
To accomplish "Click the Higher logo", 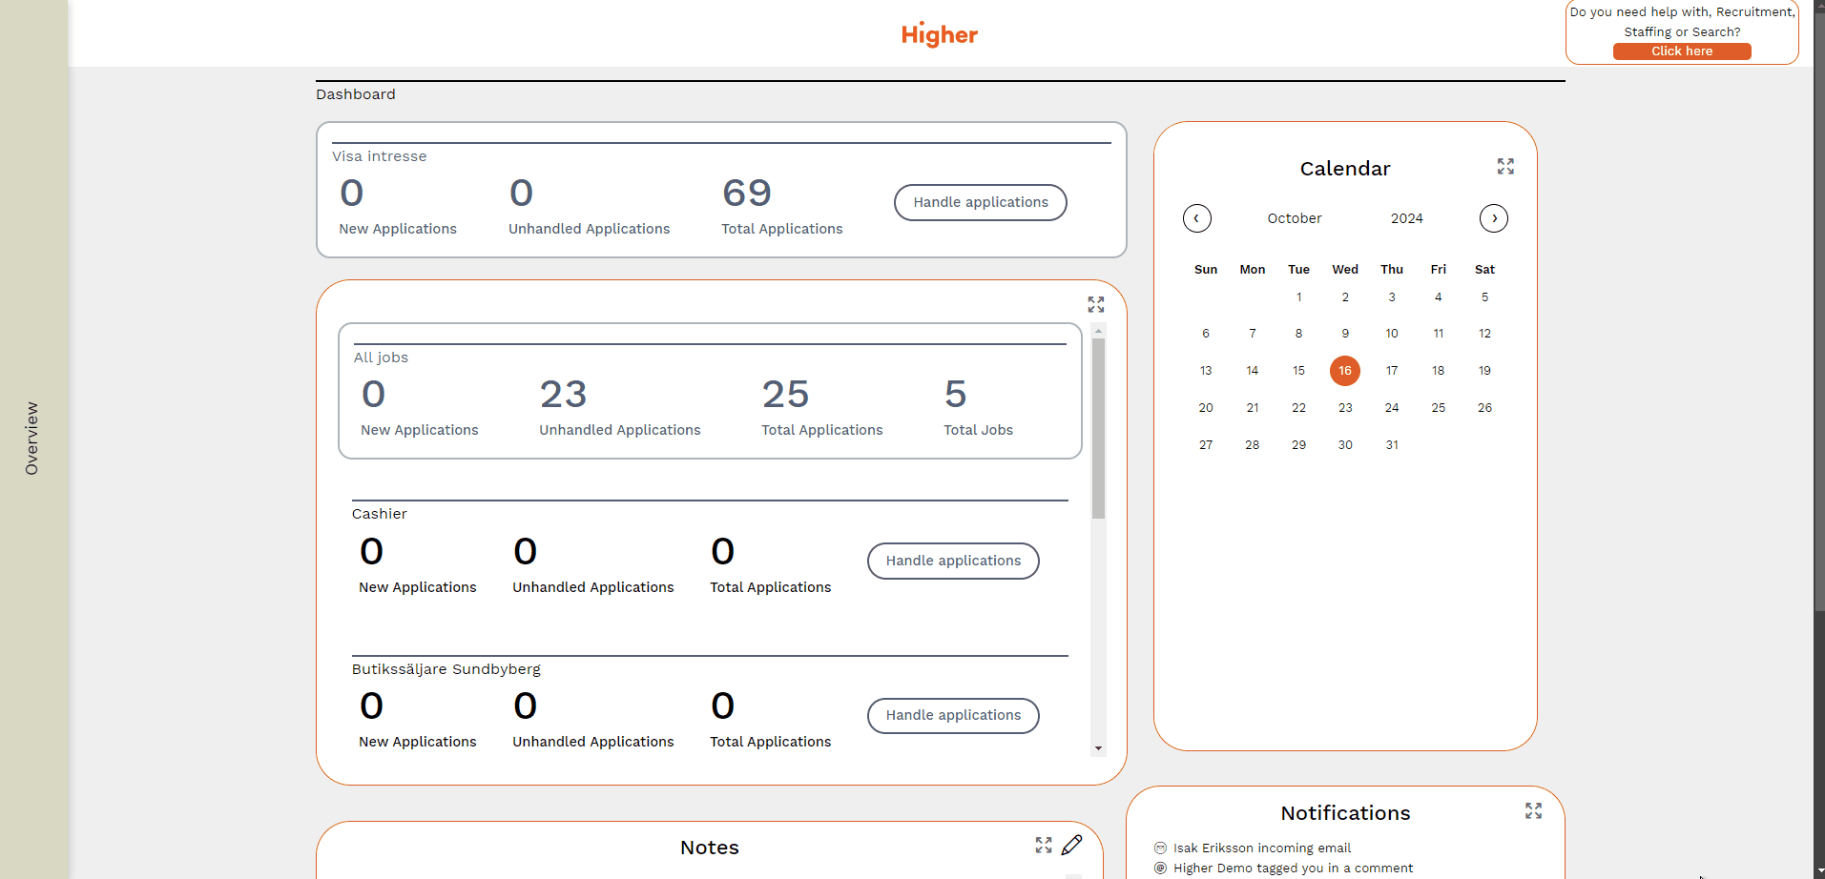I will click(939, 35).
